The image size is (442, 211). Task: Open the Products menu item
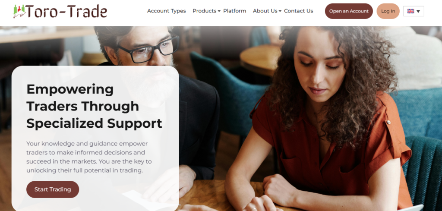point(204,11)
